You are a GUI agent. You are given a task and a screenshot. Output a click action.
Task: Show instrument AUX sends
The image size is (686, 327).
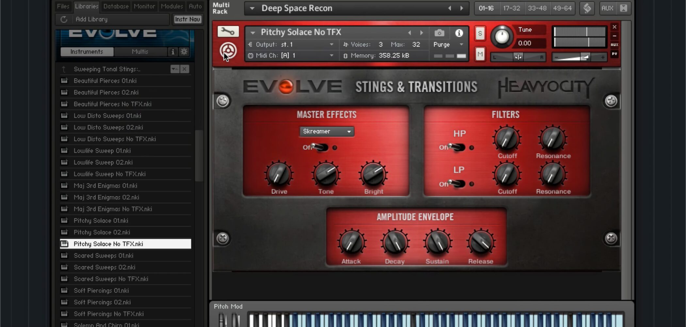click(614, 45)
